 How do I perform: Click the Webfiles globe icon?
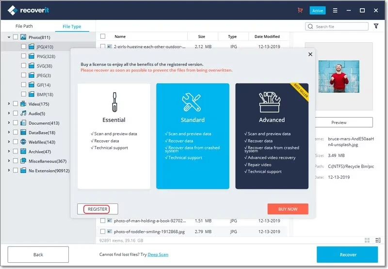(x=23, y=142)
